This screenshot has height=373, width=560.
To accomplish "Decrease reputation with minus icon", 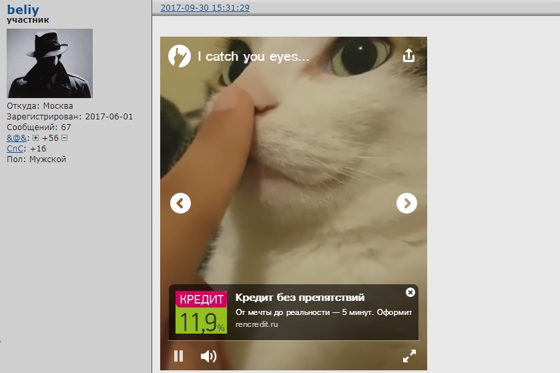I will 64,137.
